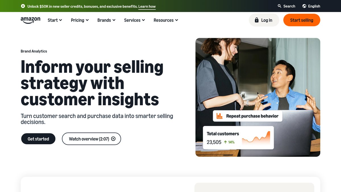
Task: Click the star icon in promo banner
Action: [23, 6]
